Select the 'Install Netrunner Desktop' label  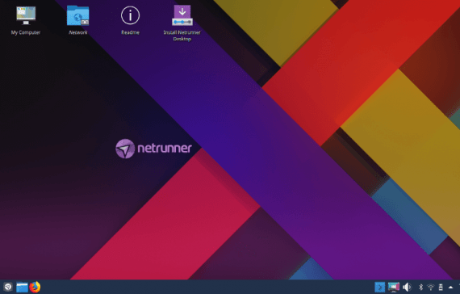[x=182, y=36]
